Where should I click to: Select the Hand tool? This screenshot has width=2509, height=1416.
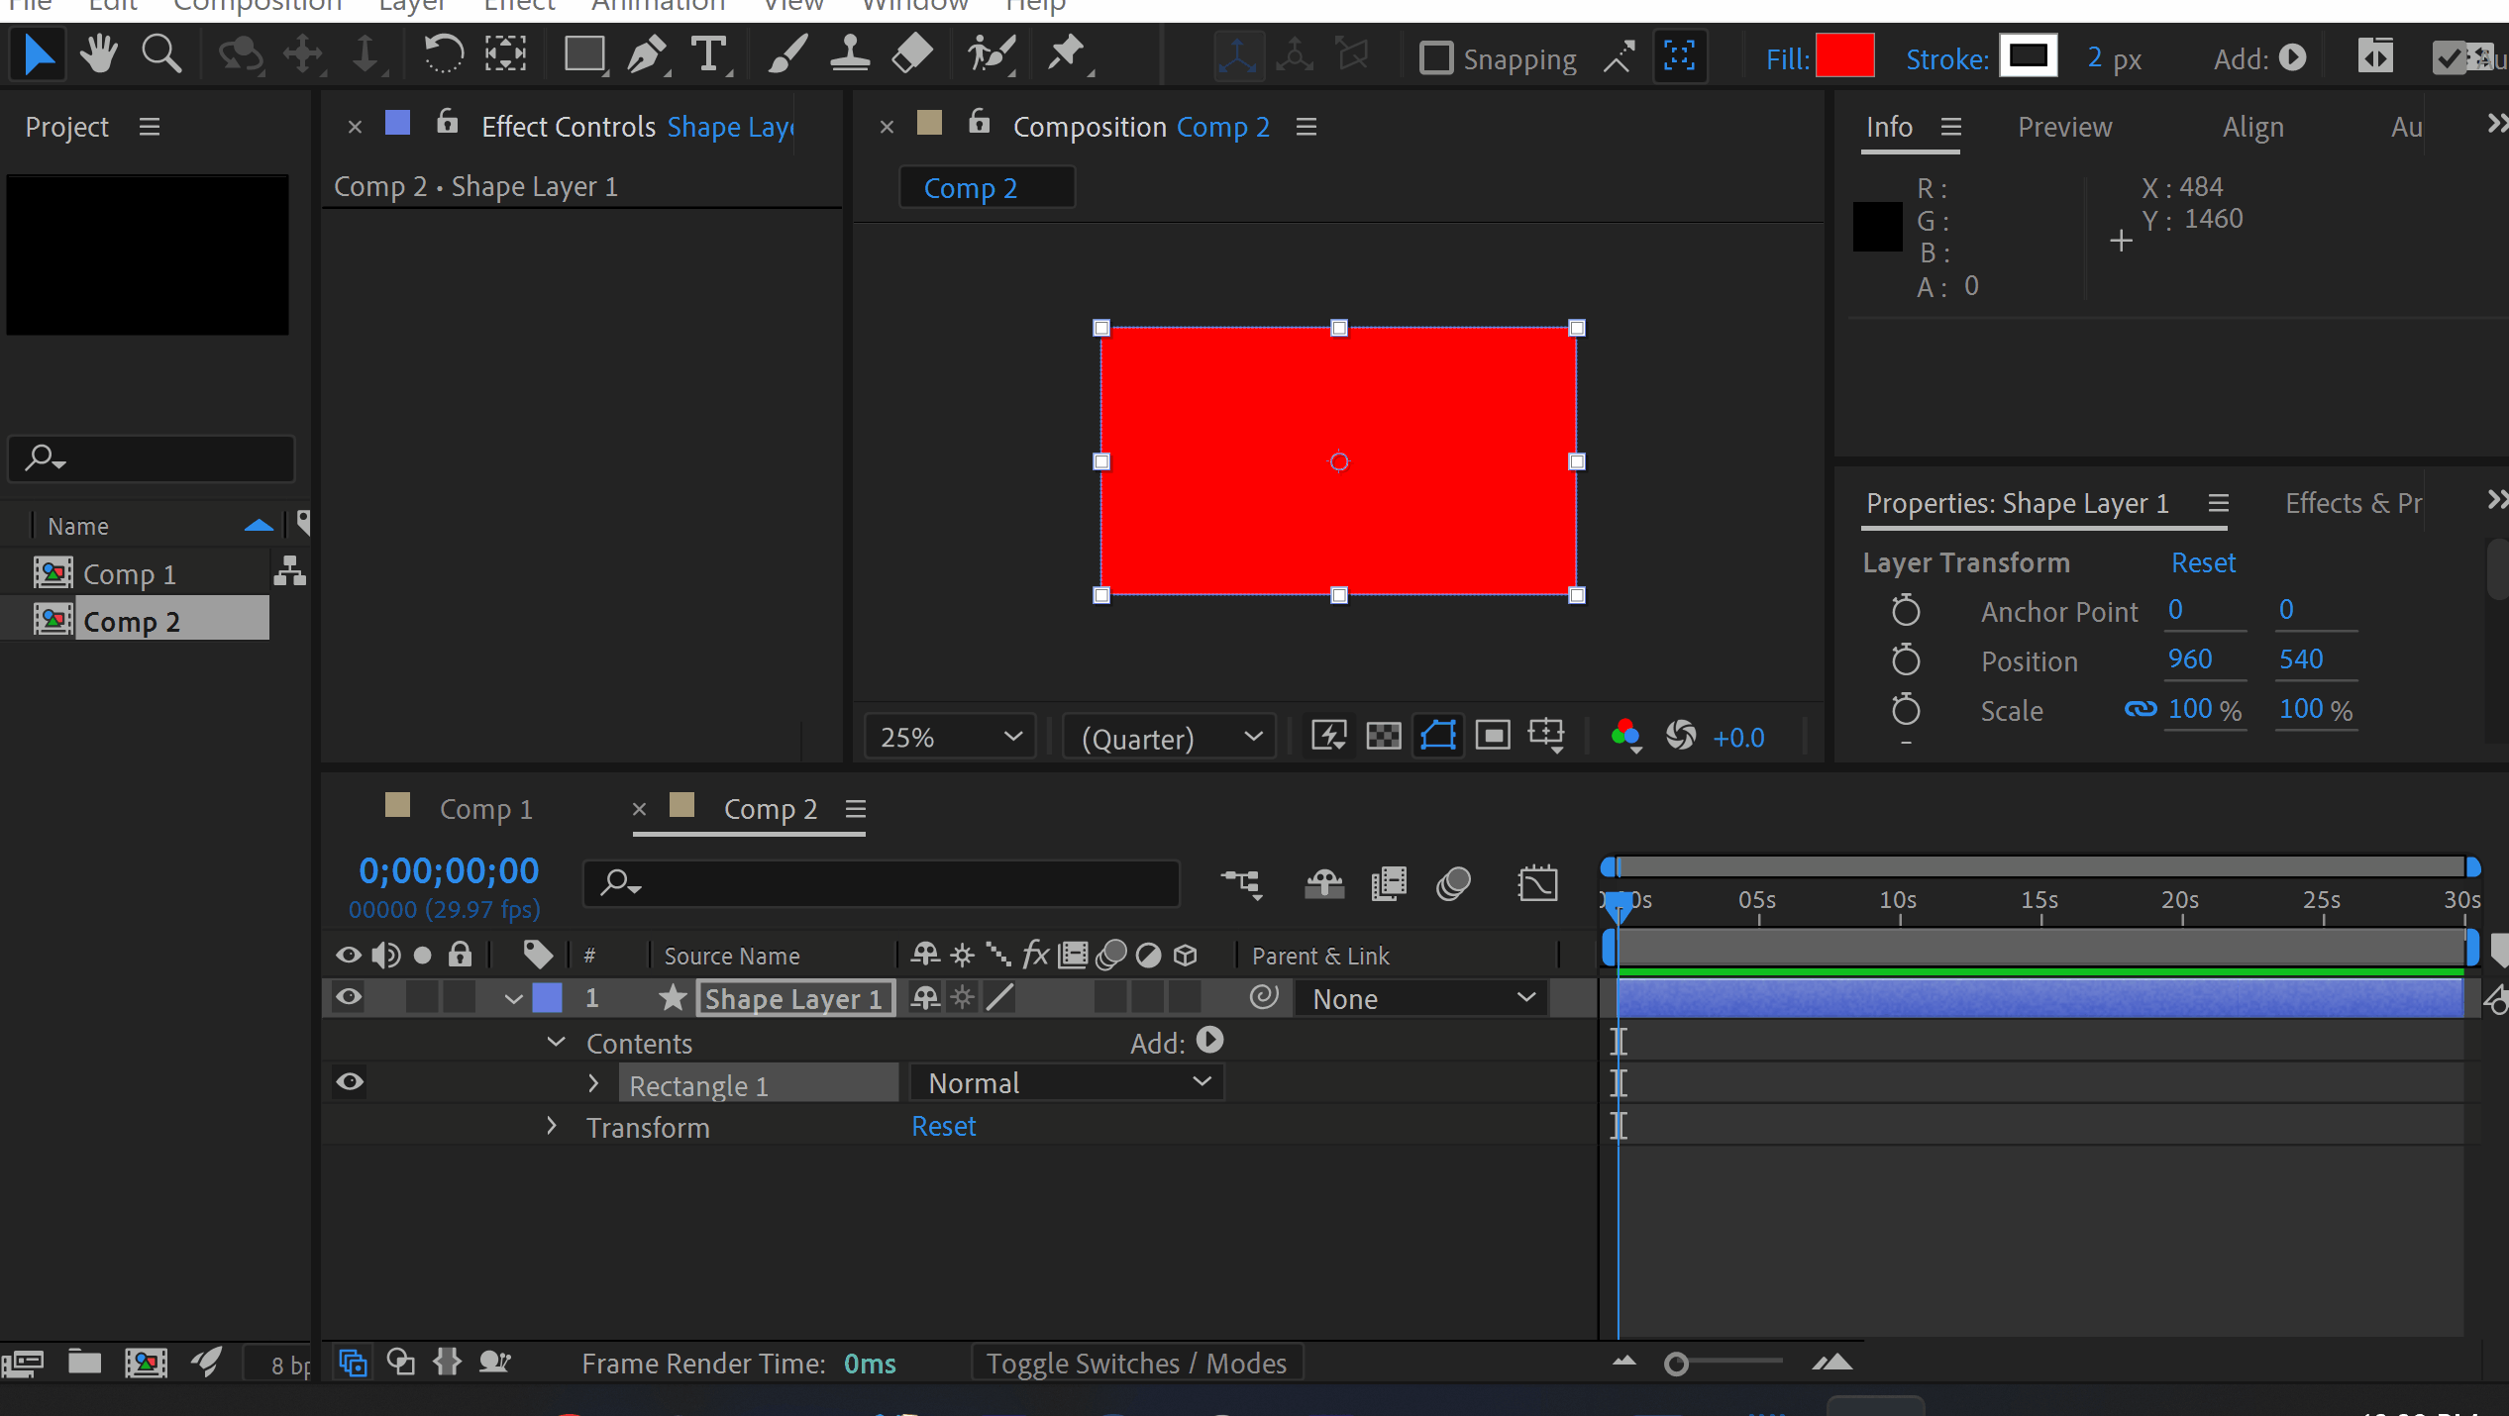pyautogui.click(x=99, y=55)
